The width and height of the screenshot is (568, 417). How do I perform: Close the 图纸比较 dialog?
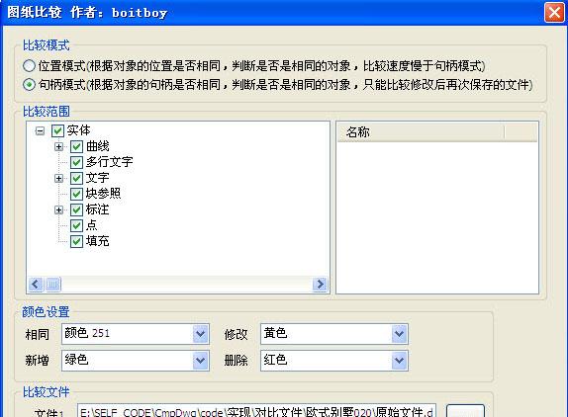[554, 13]
